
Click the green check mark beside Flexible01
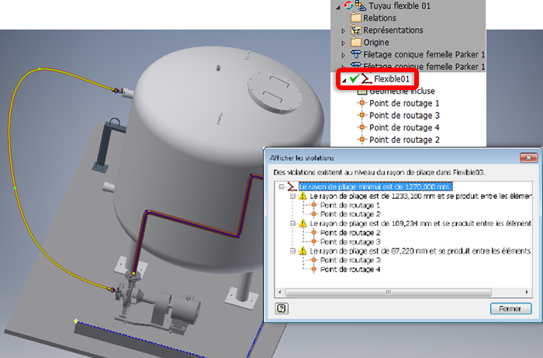point(354,78)
